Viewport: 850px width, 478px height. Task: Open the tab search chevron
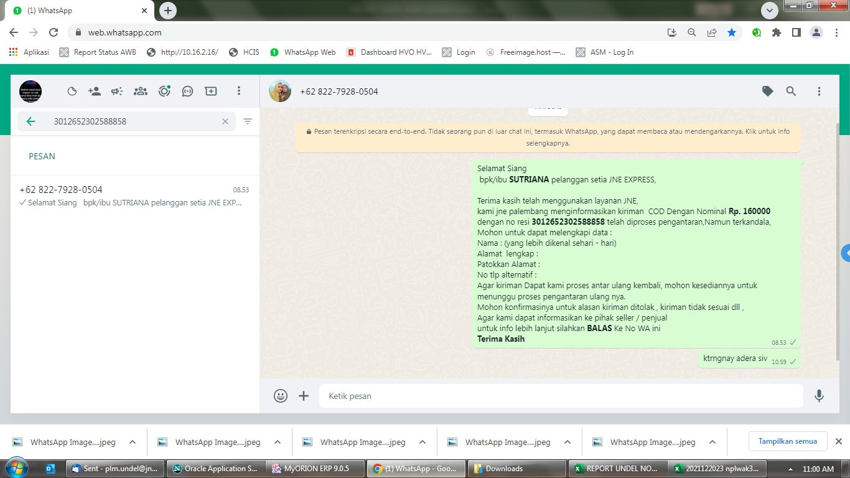pos(770,11)
